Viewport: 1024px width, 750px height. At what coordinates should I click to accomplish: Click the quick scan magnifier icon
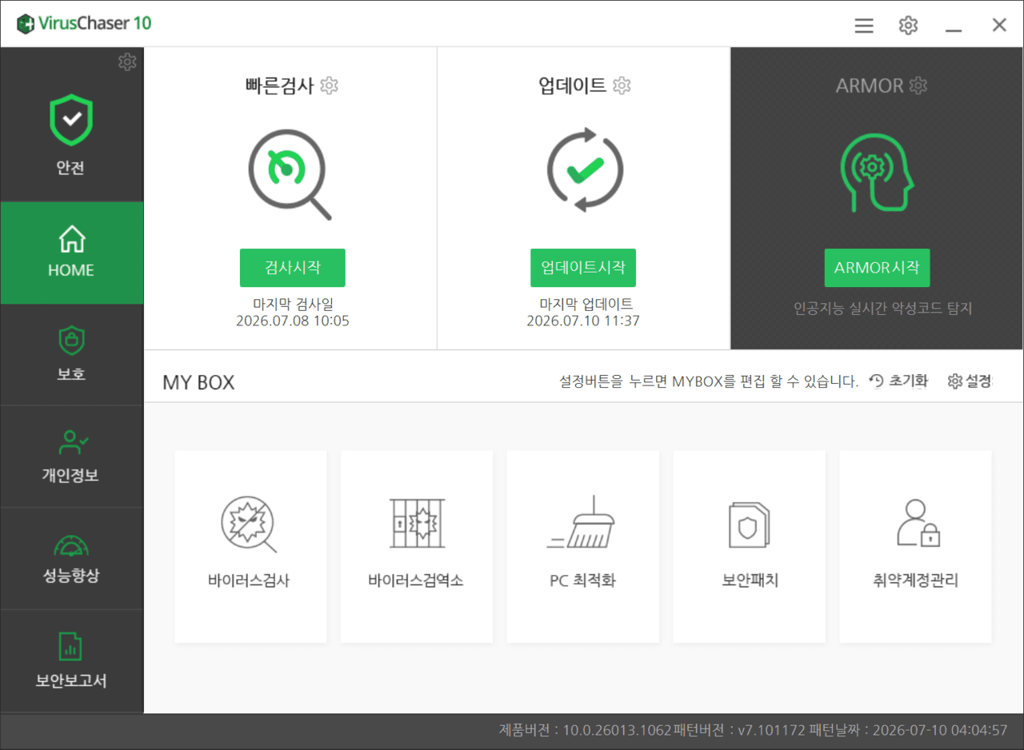(290, 175)
